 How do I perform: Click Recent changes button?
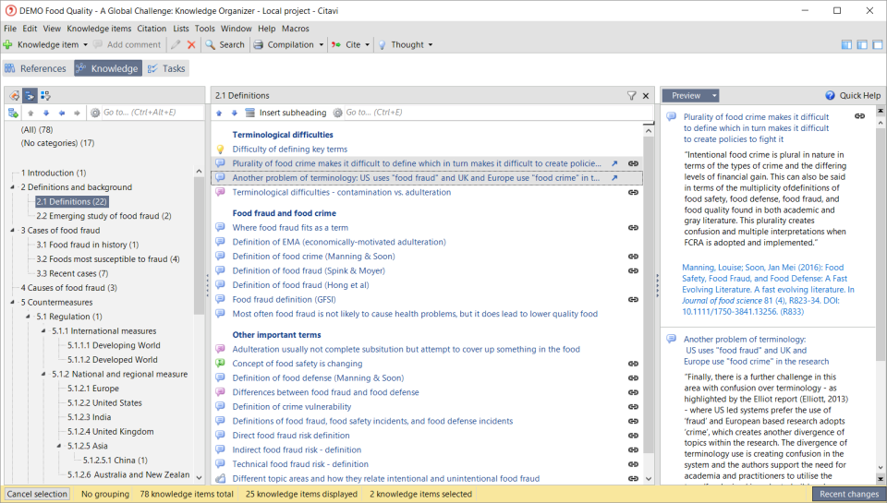pyautogui.click(x=849, y=494)
